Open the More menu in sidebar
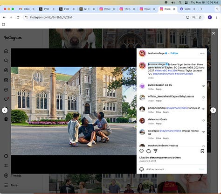The image size is (221, 194). coord(11,185)
